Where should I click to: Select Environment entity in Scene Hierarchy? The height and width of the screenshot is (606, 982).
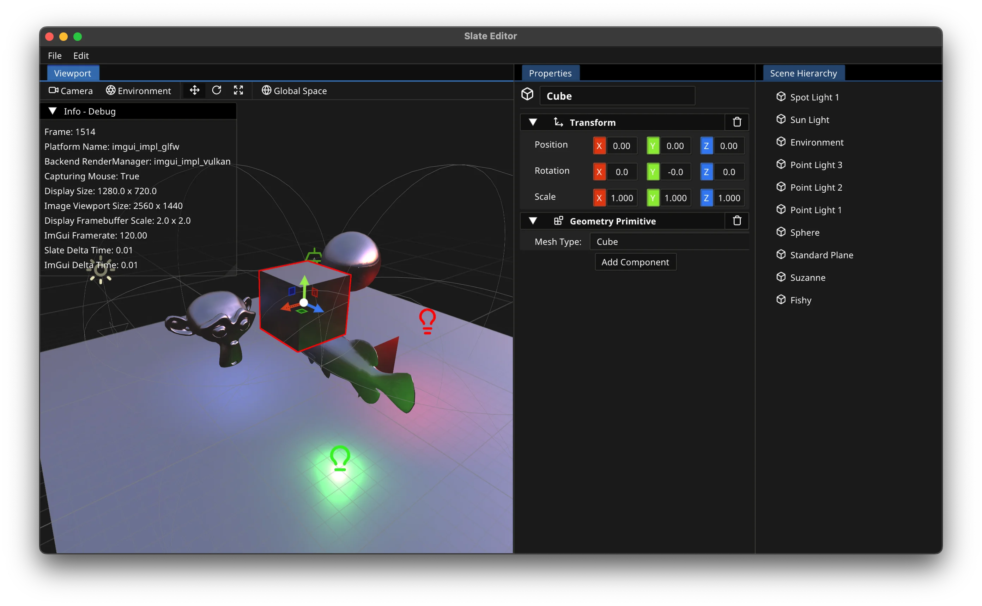click(817, 142)
